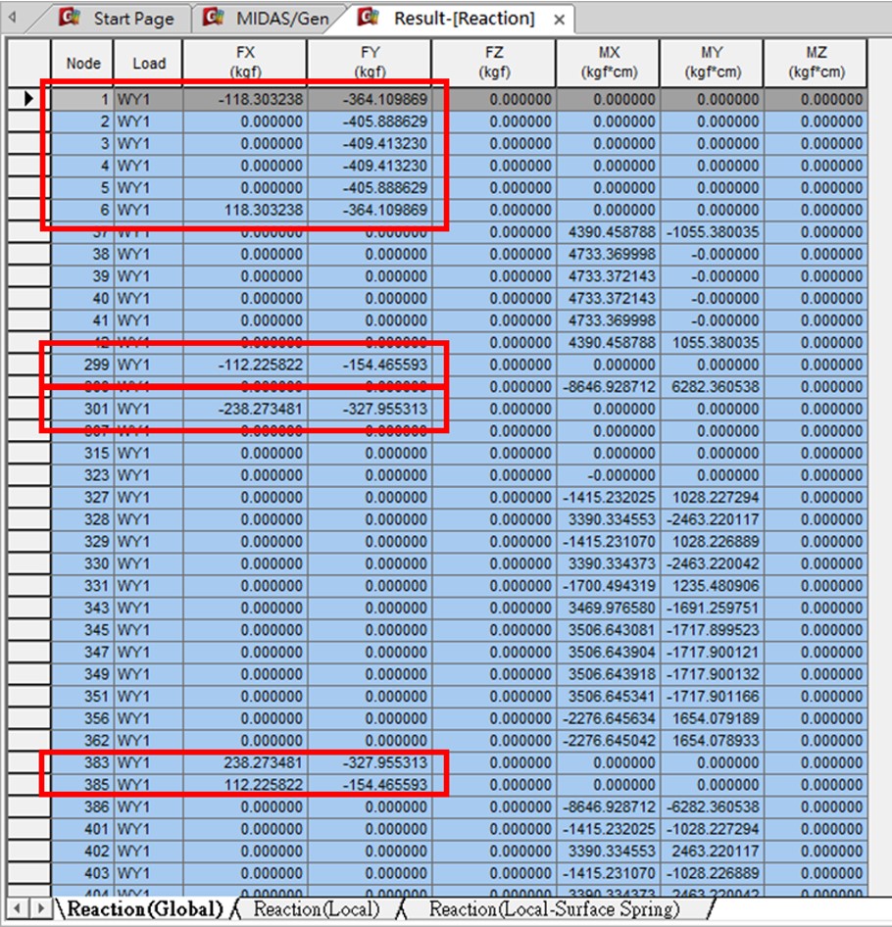Click the MX (kgf*cm) column header
892x927 pixels.
coord(609,63)
